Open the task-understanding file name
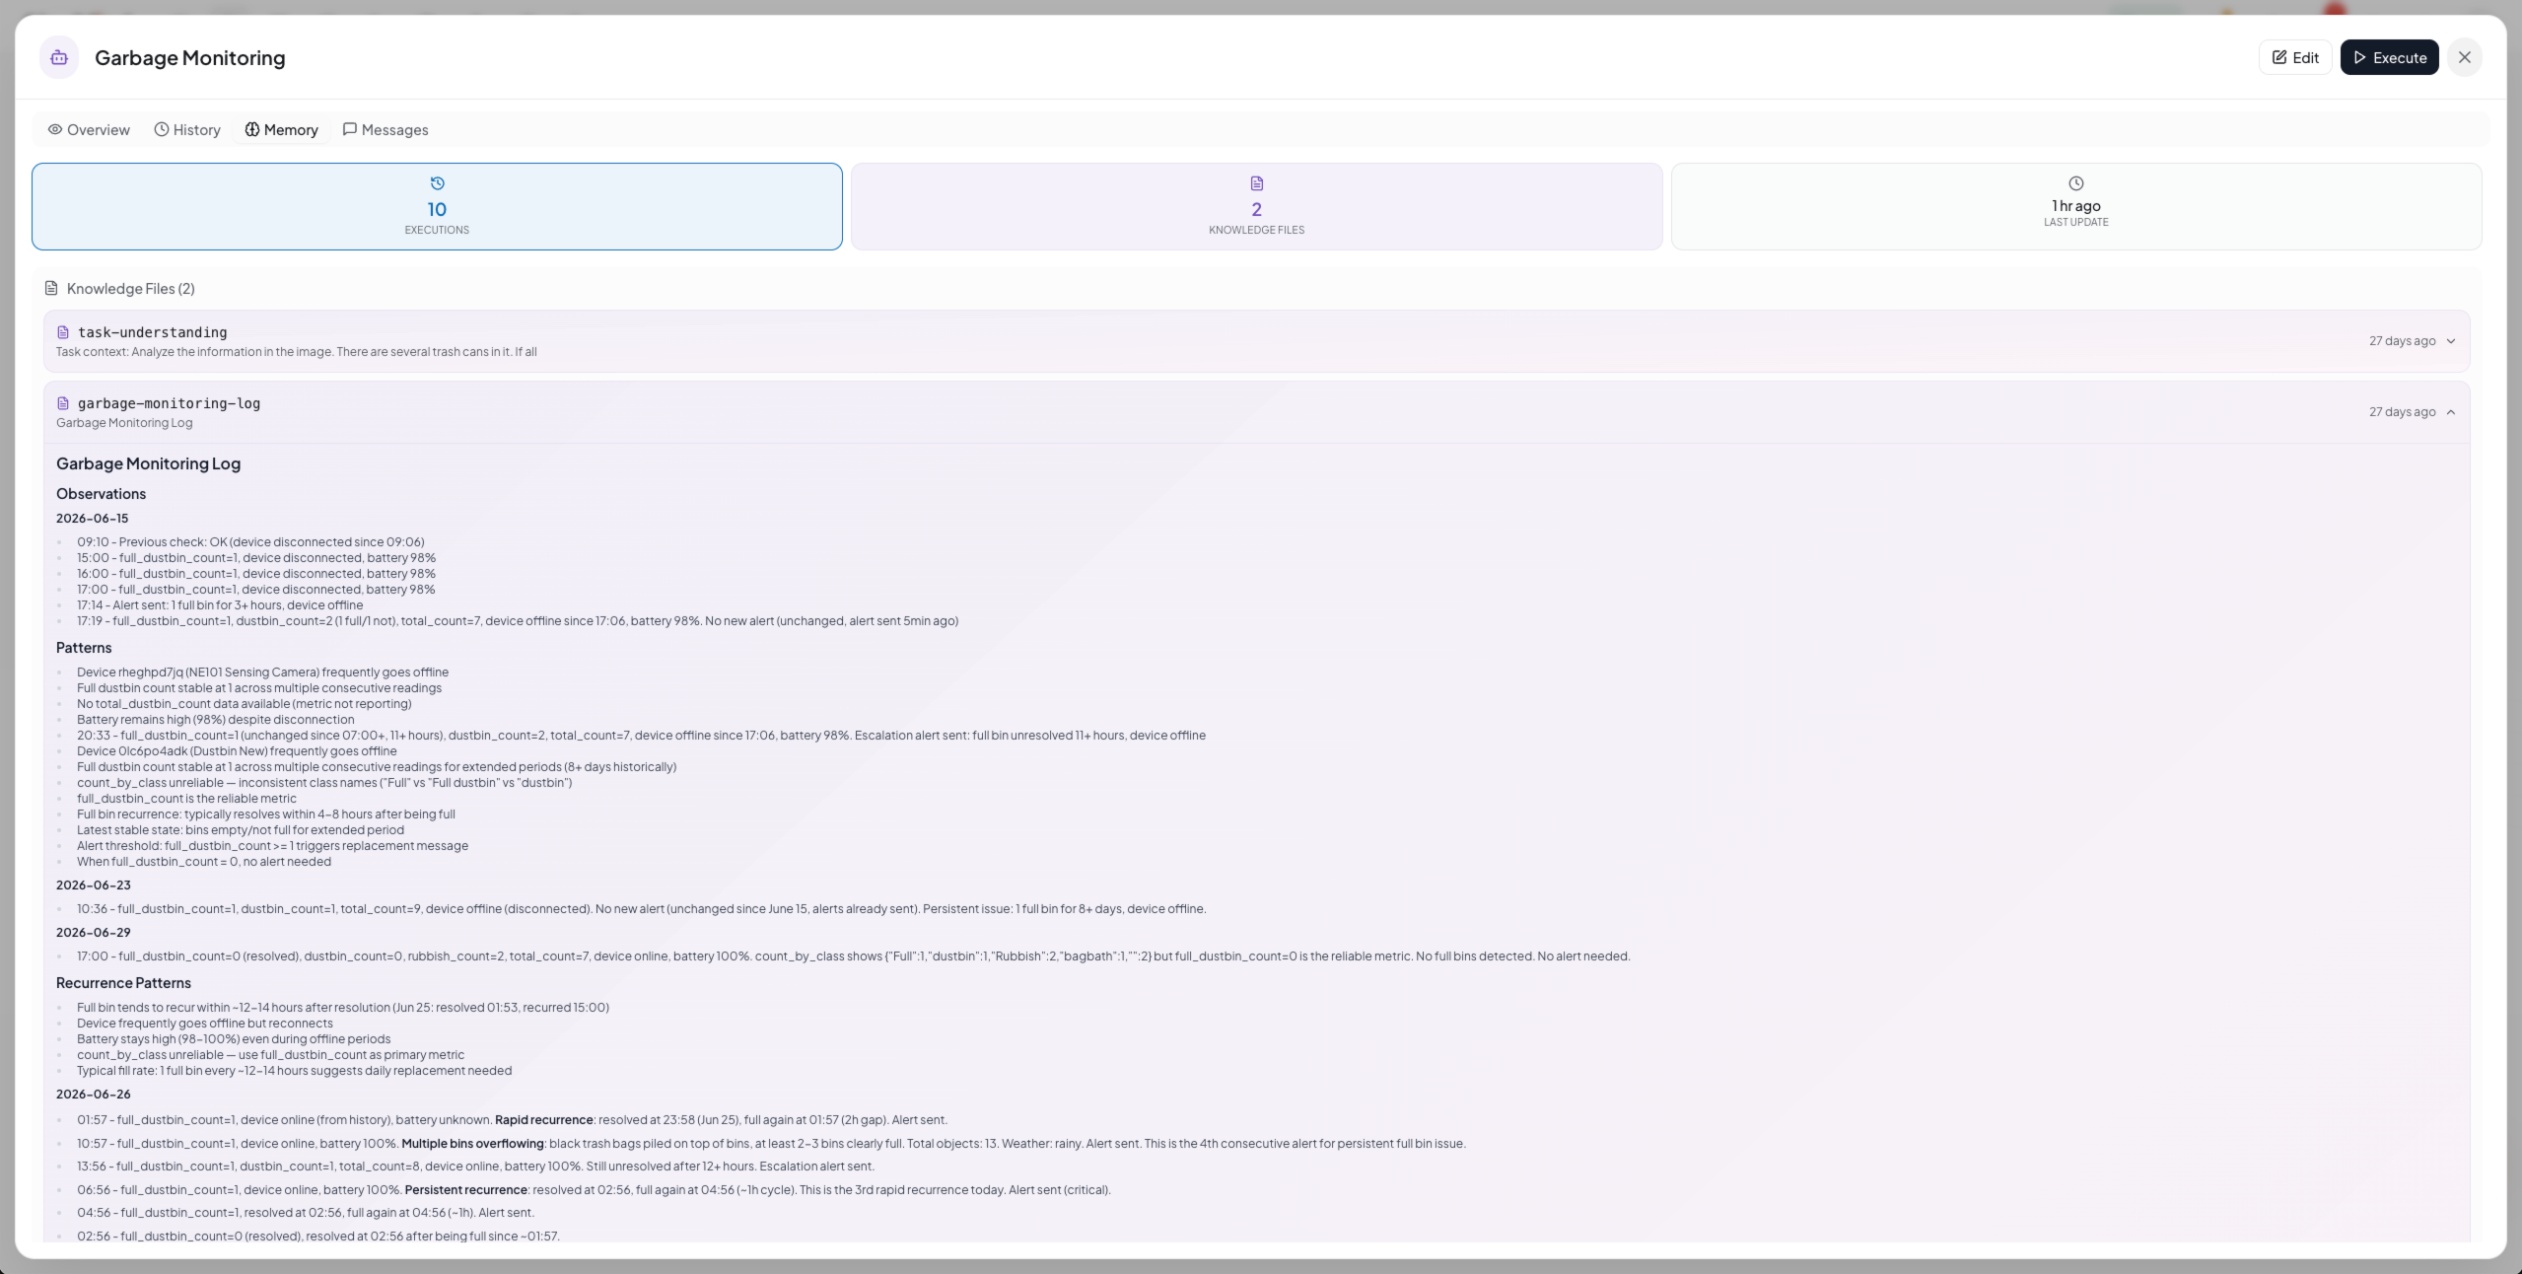This screenshot has height=1274, width=2522. tap(152, 332)
